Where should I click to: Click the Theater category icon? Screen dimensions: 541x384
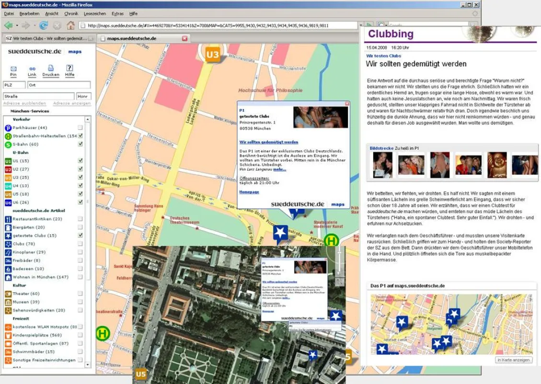coord(8,294)
